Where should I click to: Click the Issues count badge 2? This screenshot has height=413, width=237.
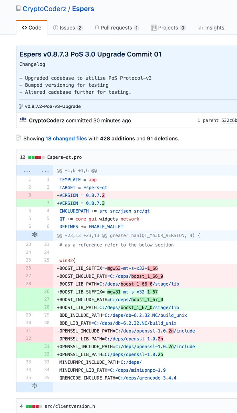coord(79,28)
